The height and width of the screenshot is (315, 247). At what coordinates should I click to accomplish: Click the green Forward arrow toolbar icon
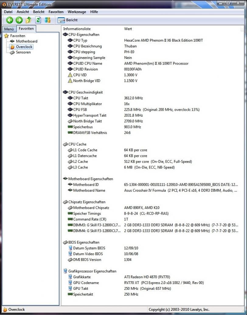pyautogui.click(x=19, y=20)
